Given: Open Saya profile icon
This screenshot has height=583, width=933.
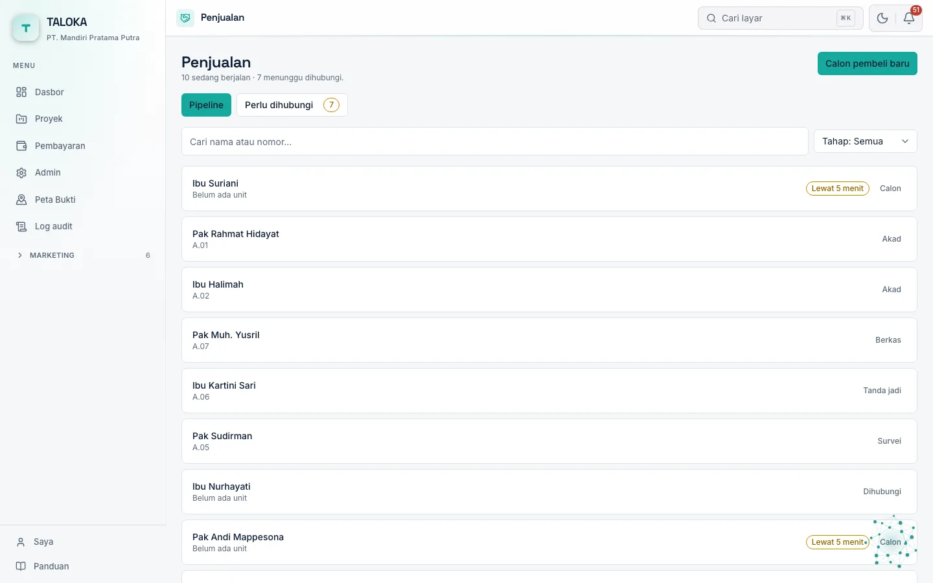Looking at the screenshot, I should coord(21,542).
